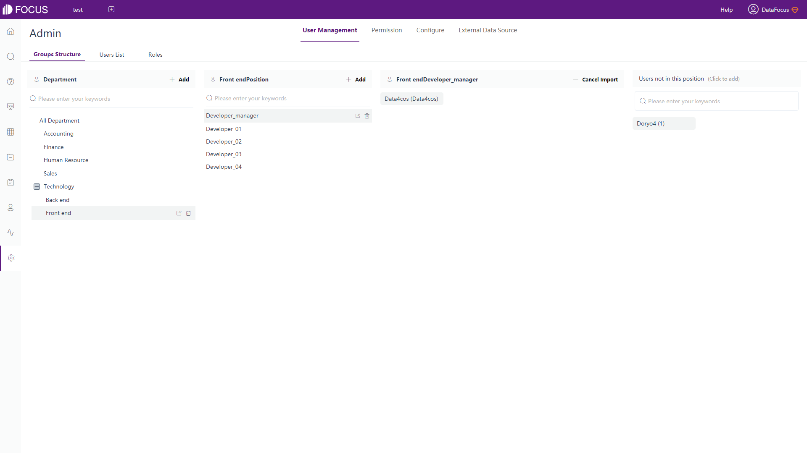This screenshot has height=453, width=807.
Task: Select the Accounting department
Action: tap(58, 134)
